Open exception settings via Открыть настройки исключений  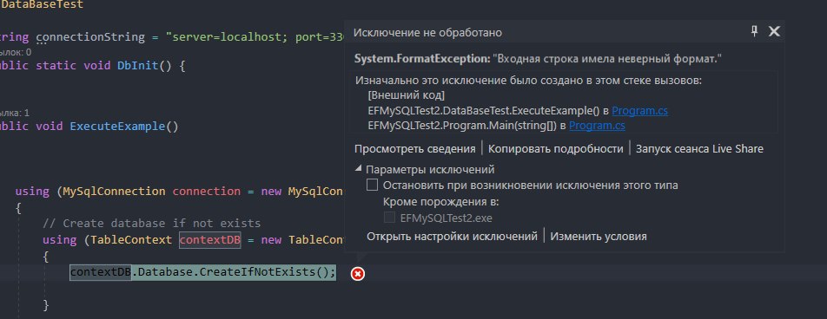click(452, 237)
